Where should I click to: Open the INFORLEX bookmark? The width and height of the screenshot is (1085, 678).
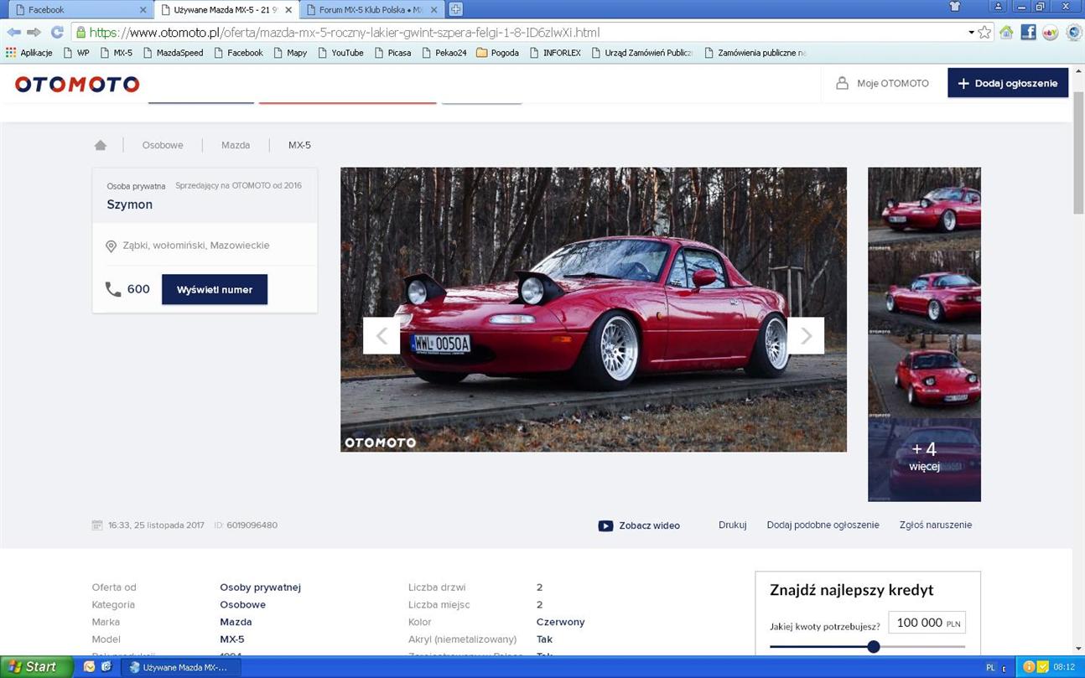click(x=555, y=53)
